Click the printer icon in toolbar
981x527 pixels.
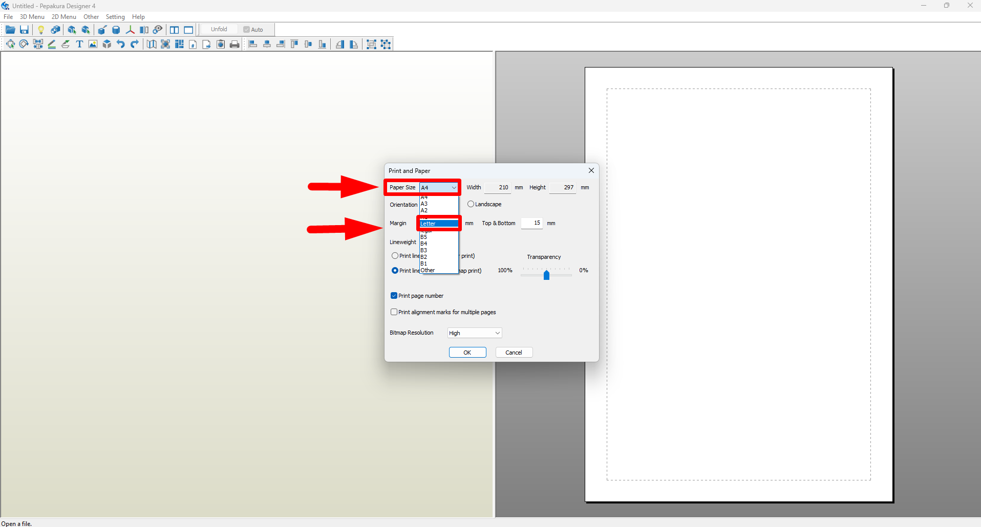pos(234,44)
